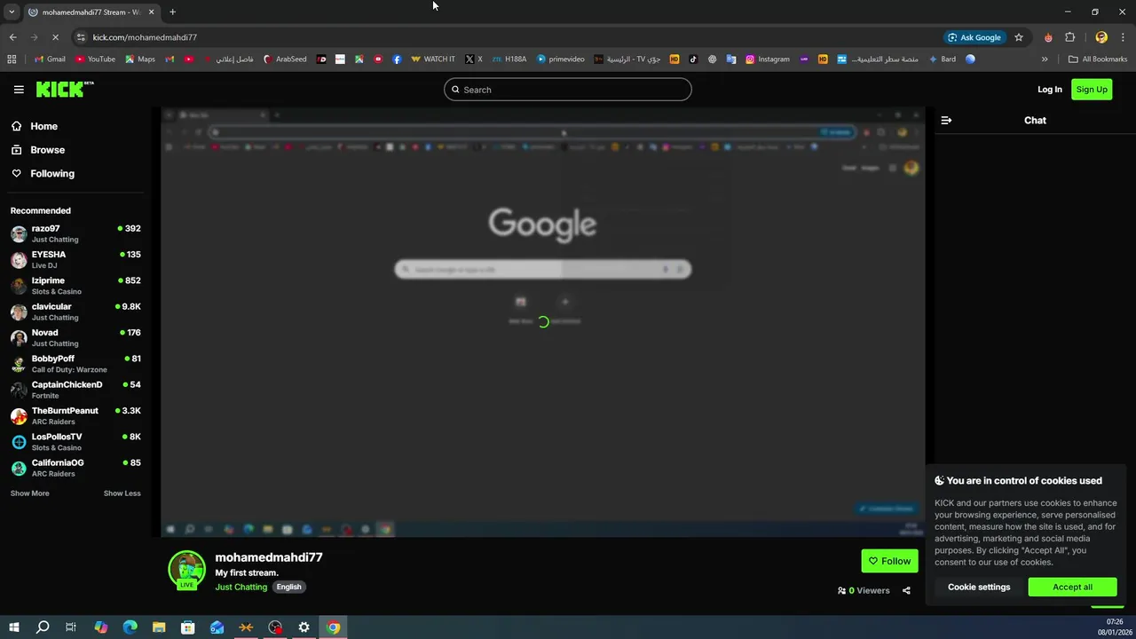Image resolution: width=1136 pixels, height=639 pixels.
Task: Collapse recommended list with Show Less
Action: (x=122, y=493)
